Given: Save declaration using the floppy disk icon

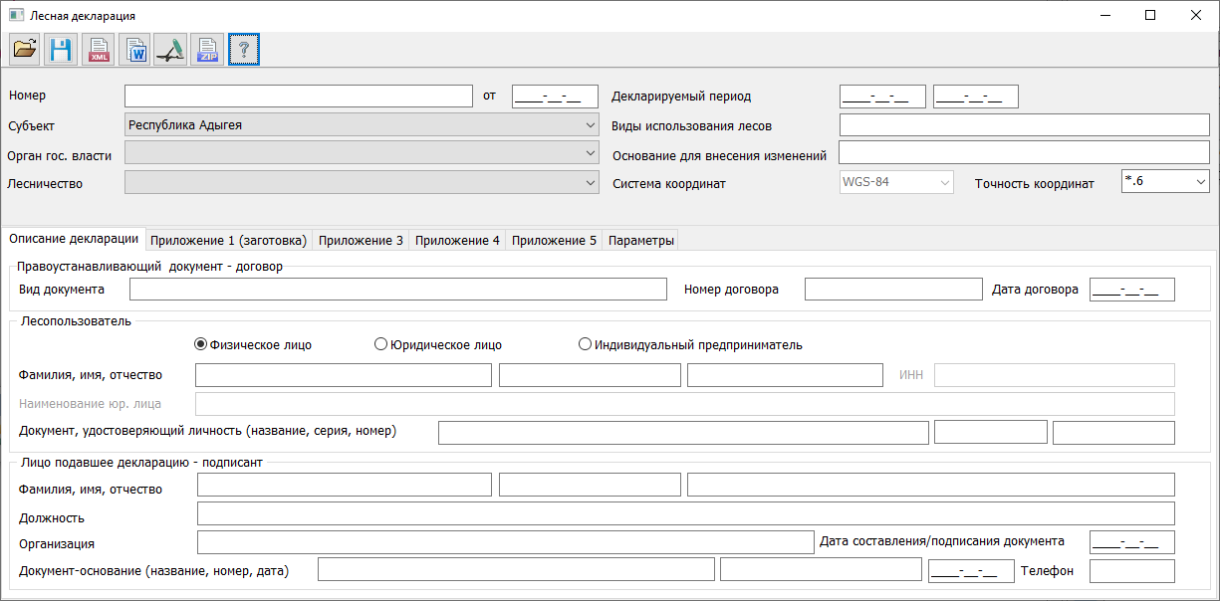Looking at the screenshot, I should (62, 49).
